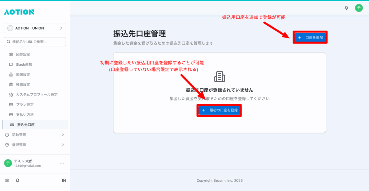Go to 部署設定 page
The width and height of the screenshot is (369, 191).
[x=23, y=75]
